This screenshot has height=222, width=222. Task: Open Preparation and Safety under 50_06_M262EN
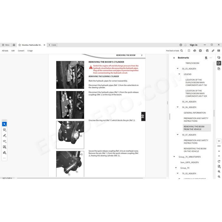[x=196, y=120]
